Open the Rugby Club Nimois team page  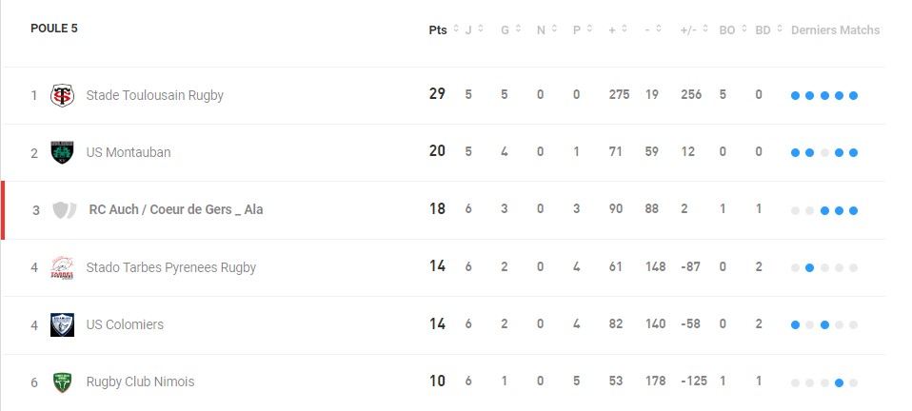click(x=140, y=382)
